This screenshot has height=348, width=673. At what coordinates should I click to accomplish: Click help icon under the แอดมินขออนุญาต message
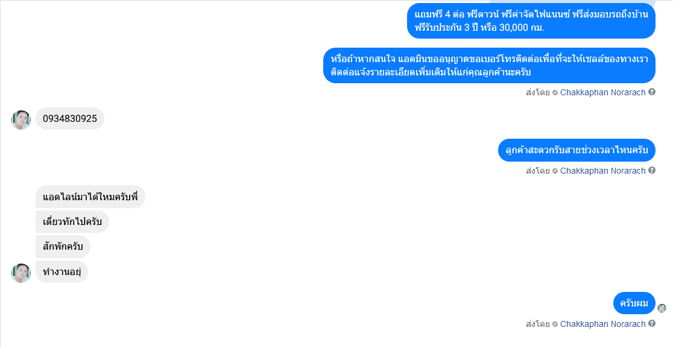[651, 92]
